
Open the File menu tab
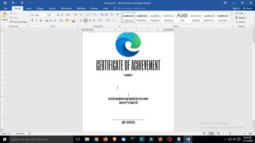[6, 8]
